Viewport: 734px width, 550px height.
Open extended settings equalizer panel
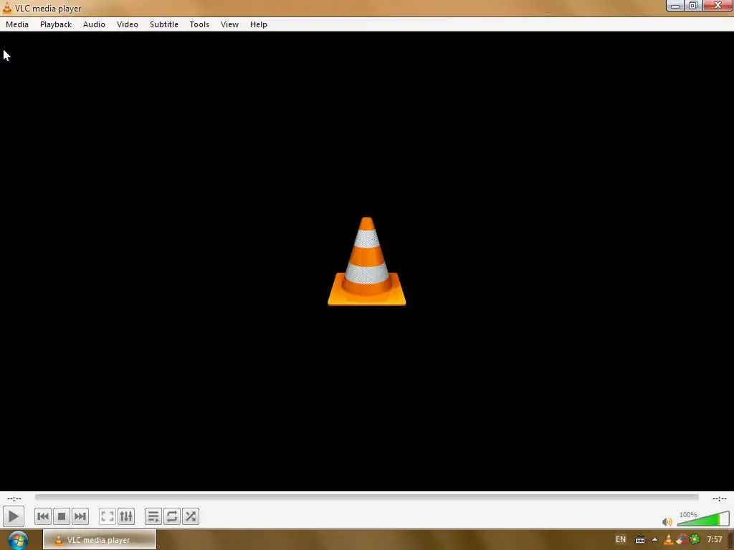(126, 517)
